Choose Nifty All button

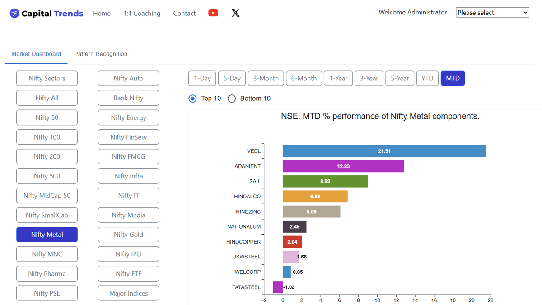click(47, 98)
